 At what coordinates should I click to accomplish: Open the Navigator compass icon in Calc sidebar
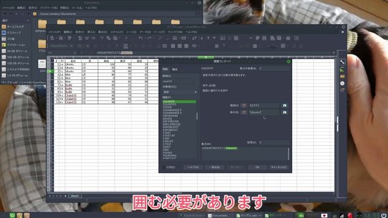(342, 84)
